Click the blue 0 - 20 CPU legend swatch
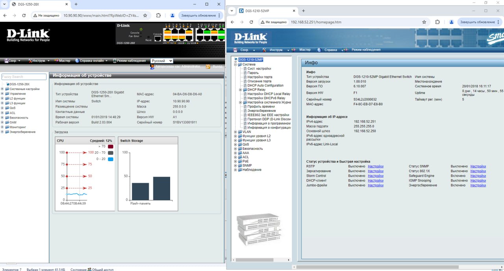Viewport: 504px width, 271px height. (x=111, y=159)
